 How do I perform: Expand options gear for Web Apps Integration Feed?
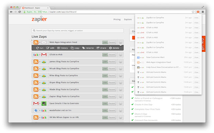click(x=120, y=43)
